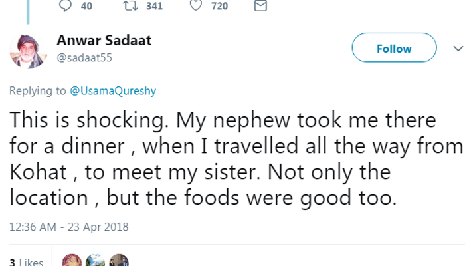Show the 3 Likes list
This screenshot has width=465, height=266.
(27, 261)
